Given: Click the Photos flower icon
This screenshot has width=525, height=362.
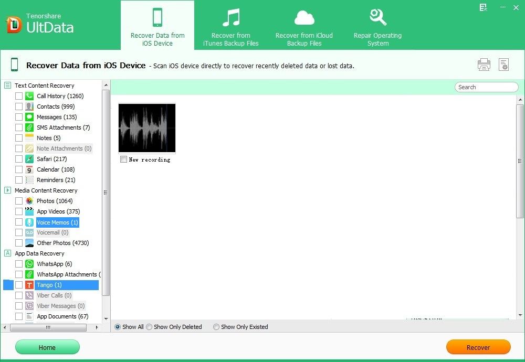Looking at the screenshot, I should [x=29, y=201].
